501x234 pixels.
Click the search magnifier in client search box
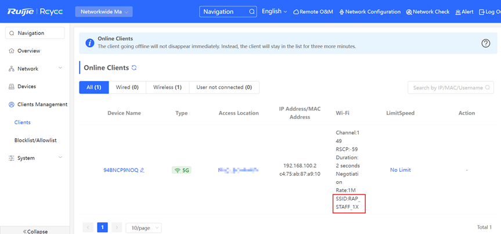[x=488, y=88]
